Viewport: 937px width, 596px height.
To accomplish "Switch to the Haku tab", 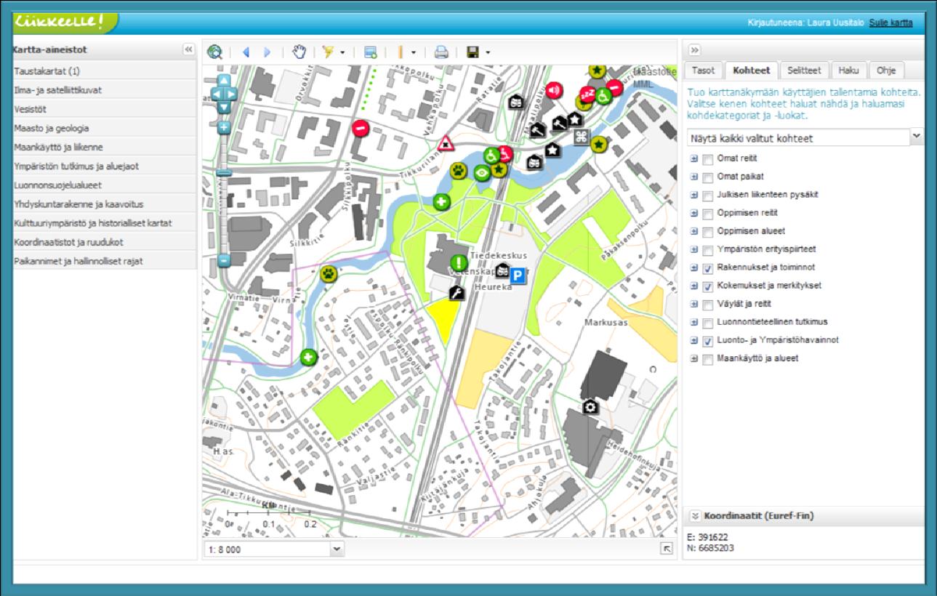I will pyautogui.click(x=848, y=71).
